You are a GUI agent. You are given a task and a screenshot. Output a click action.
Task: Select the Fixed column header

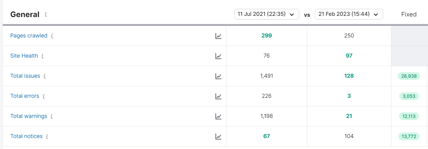coord(409,14)
